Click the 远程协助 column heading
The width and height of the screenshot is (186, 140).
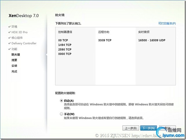(x=104, y=32)
